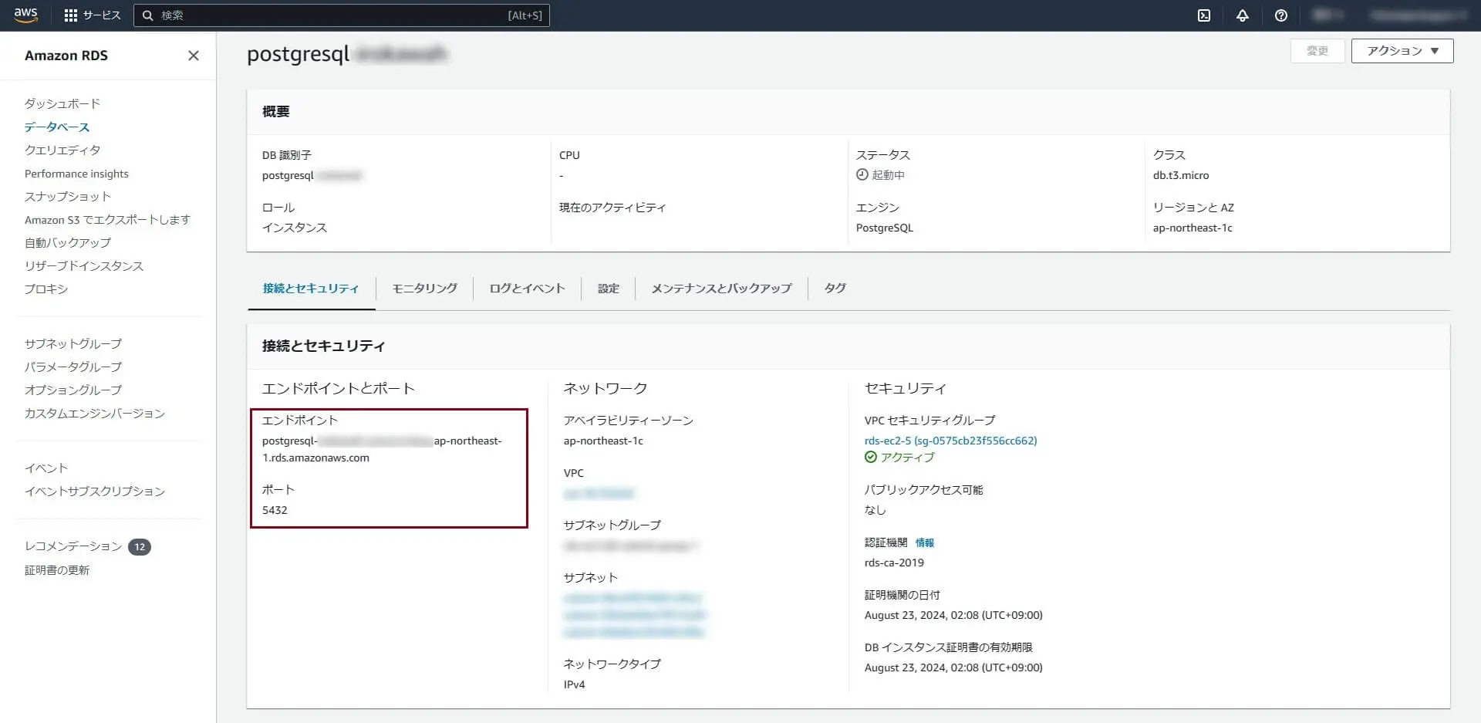Screen dimensions: 1481x723
Task: Click the port value 5432
Action: (275, 510)
